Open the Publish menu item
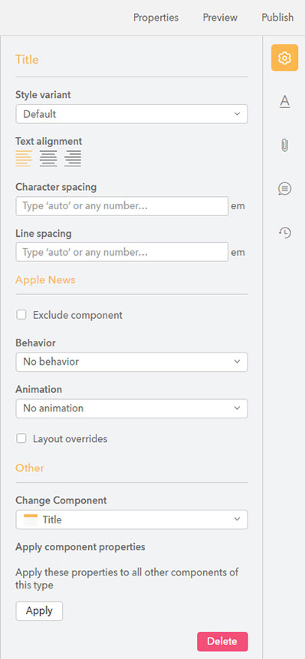 [277, 18]
